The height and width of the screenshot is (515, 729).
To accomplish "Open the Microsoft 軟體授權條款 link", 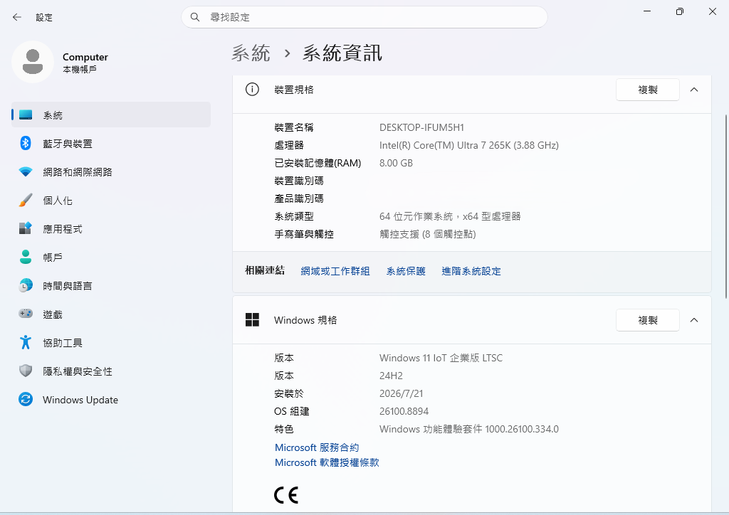I will point(327,462).
